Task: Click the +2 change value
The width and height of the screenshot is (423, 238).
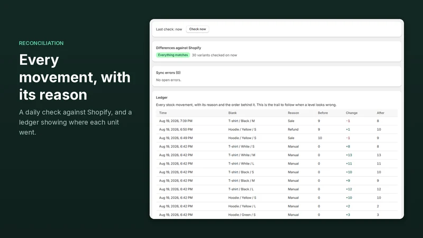Action: [x=348, y=206]
